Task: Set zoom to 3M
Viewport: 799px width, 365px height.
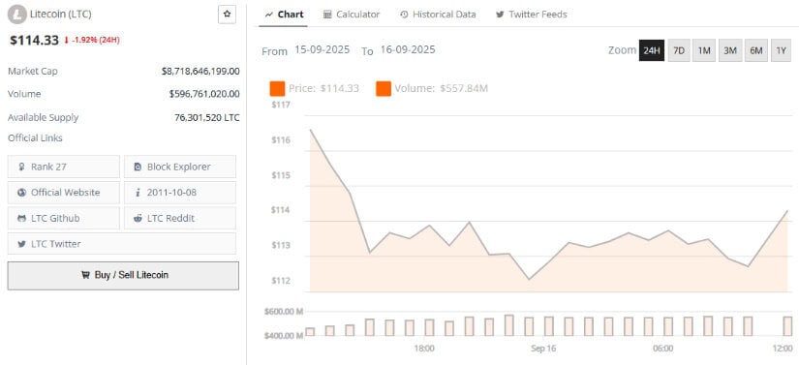Action: click(730, 50)
